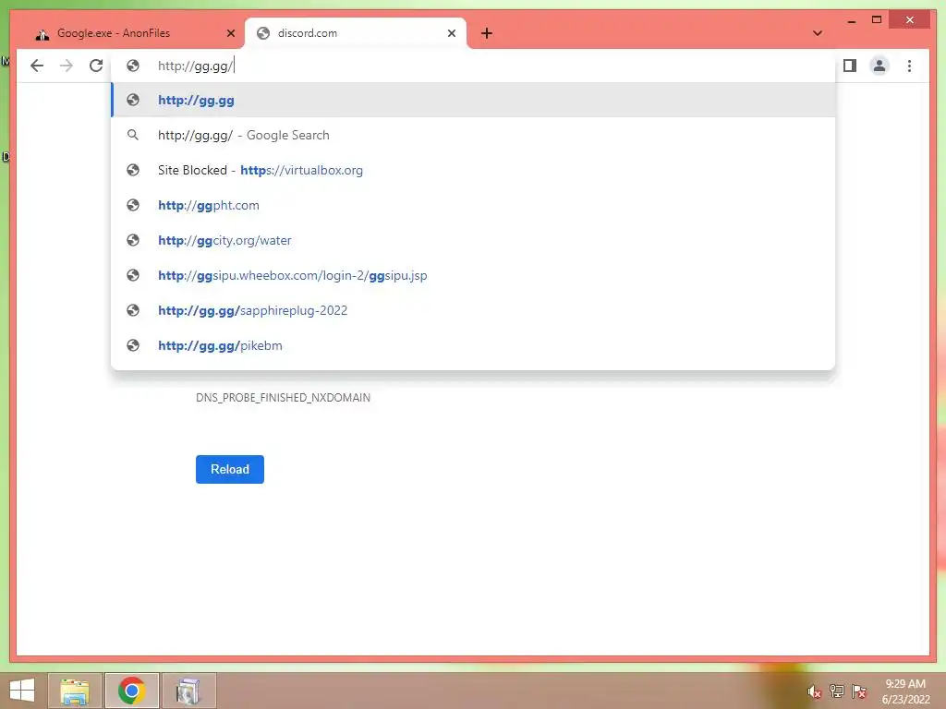Click the AnonFiles tab favicon
This screenshot has width=946, height=709.
[42, 34]
